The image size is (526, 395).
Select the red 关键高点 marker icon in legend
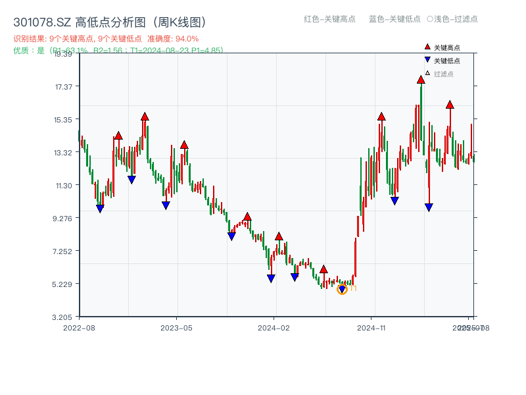pos(427,46)
